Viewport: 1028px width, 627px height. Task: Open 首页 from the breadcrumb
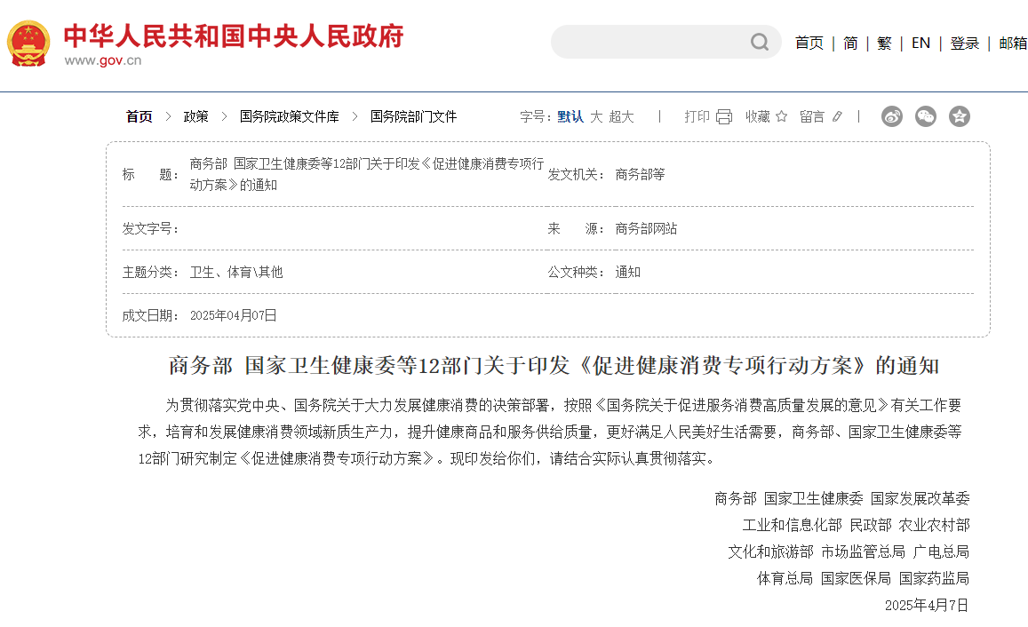pyautogui.click(x=138, y=116)
